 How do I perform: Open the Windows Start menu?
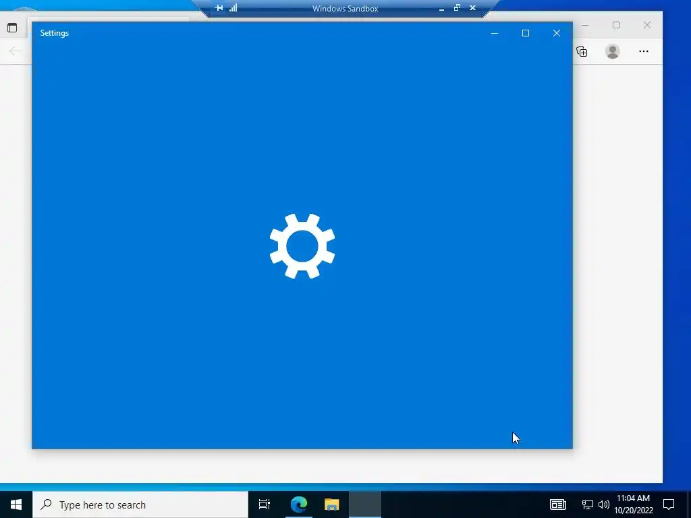pos(16,505)
